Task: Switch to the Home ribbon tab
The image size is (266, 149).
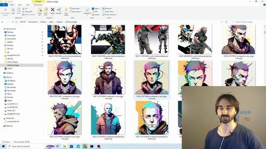Action: [x=12, y=5]
